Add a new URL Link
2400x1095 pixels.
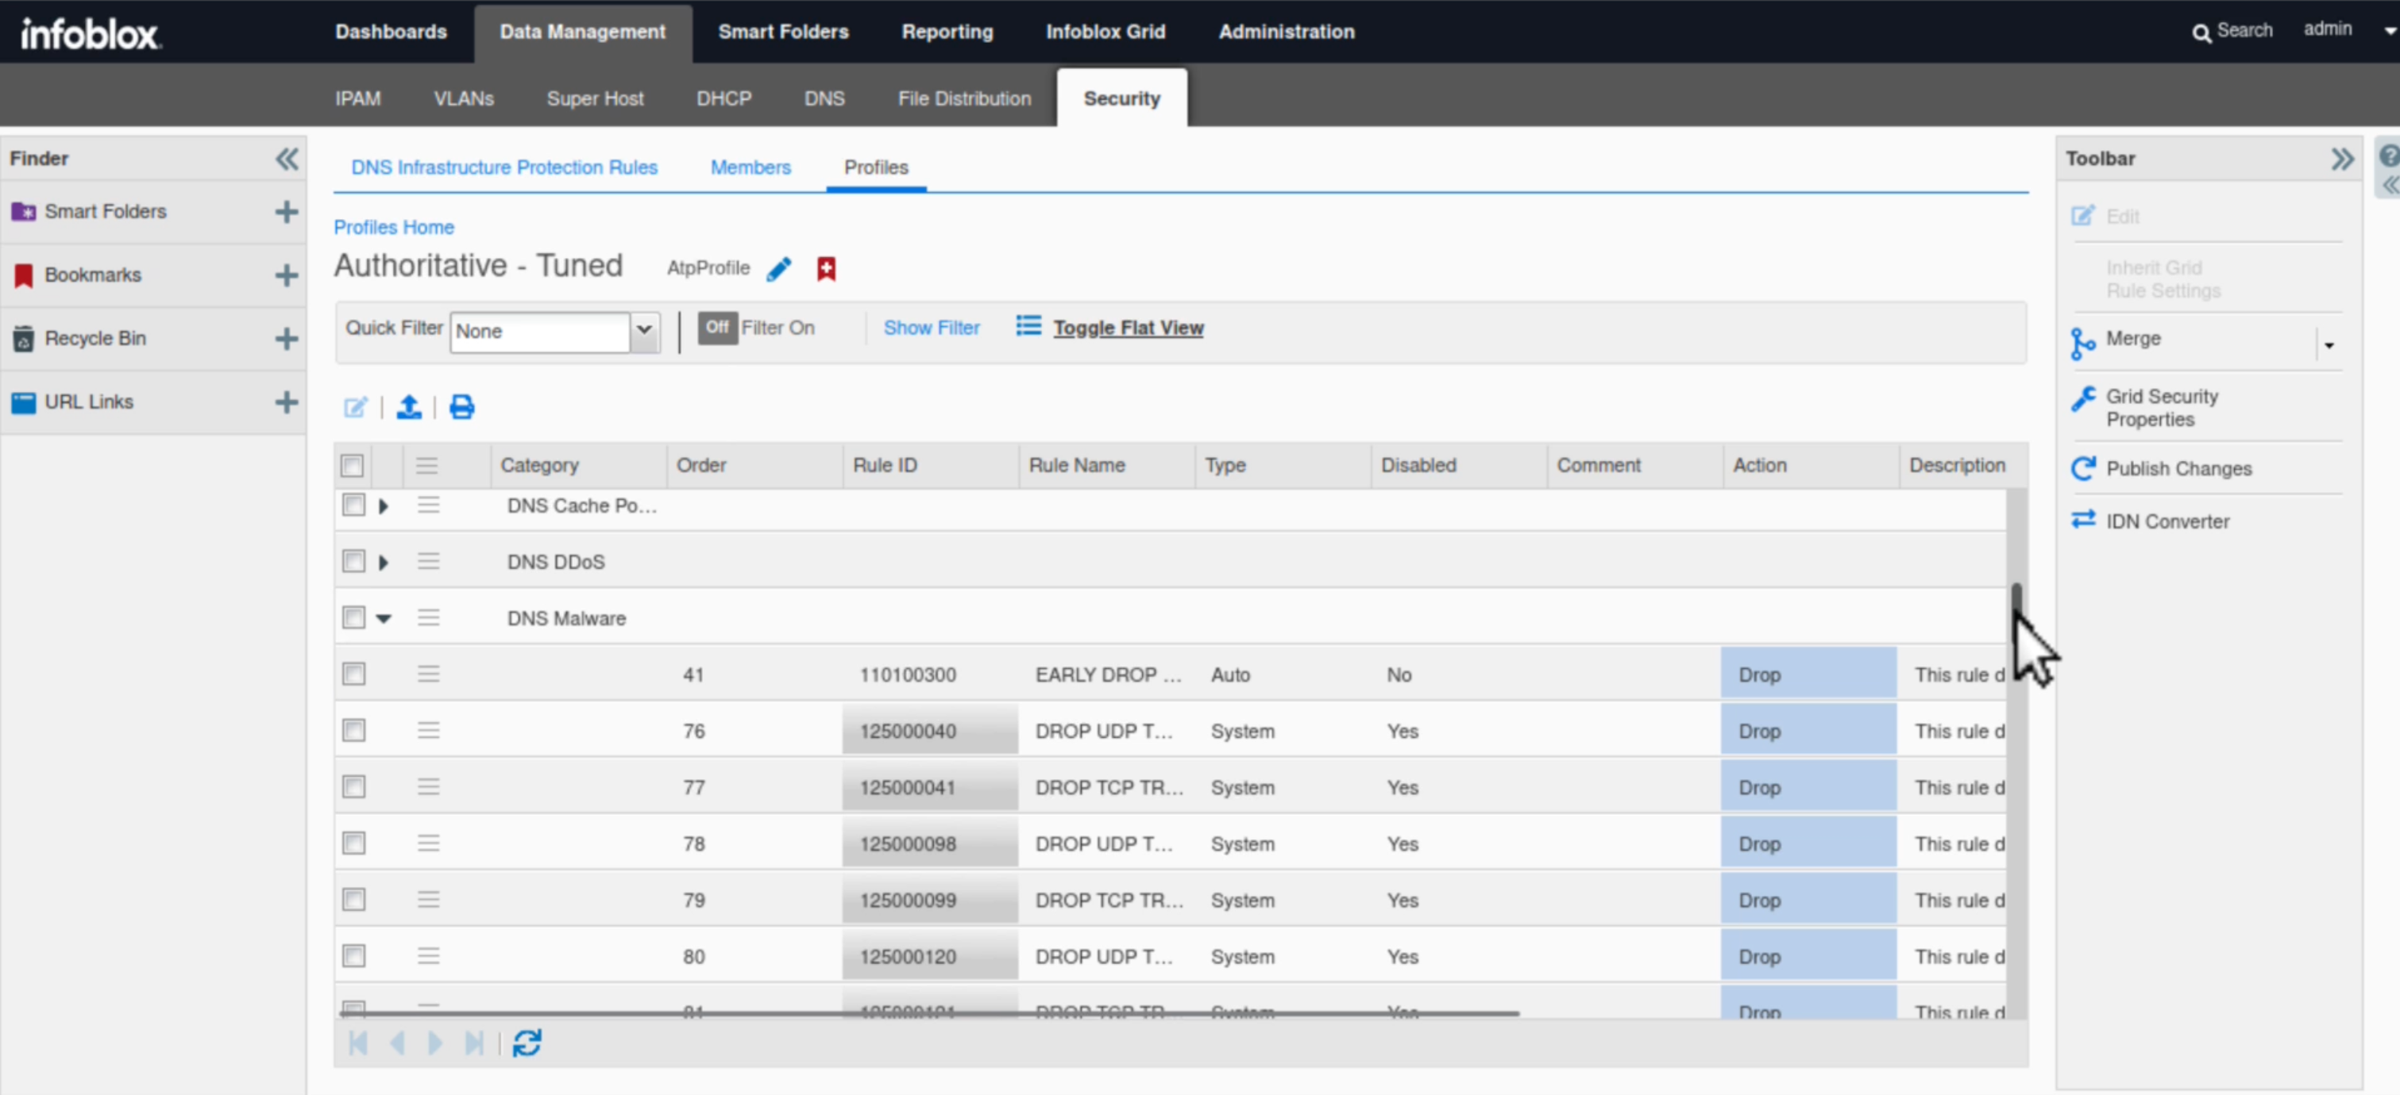(287, 401)
